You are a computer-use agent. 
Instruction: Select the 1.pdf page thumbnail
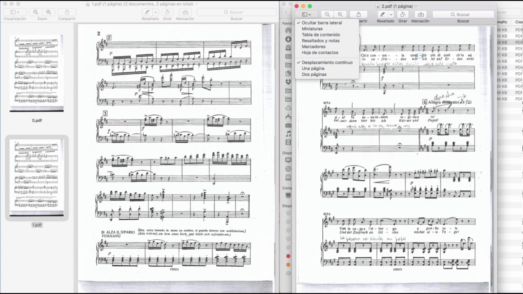pyautogui.click(x=37, y=178)
